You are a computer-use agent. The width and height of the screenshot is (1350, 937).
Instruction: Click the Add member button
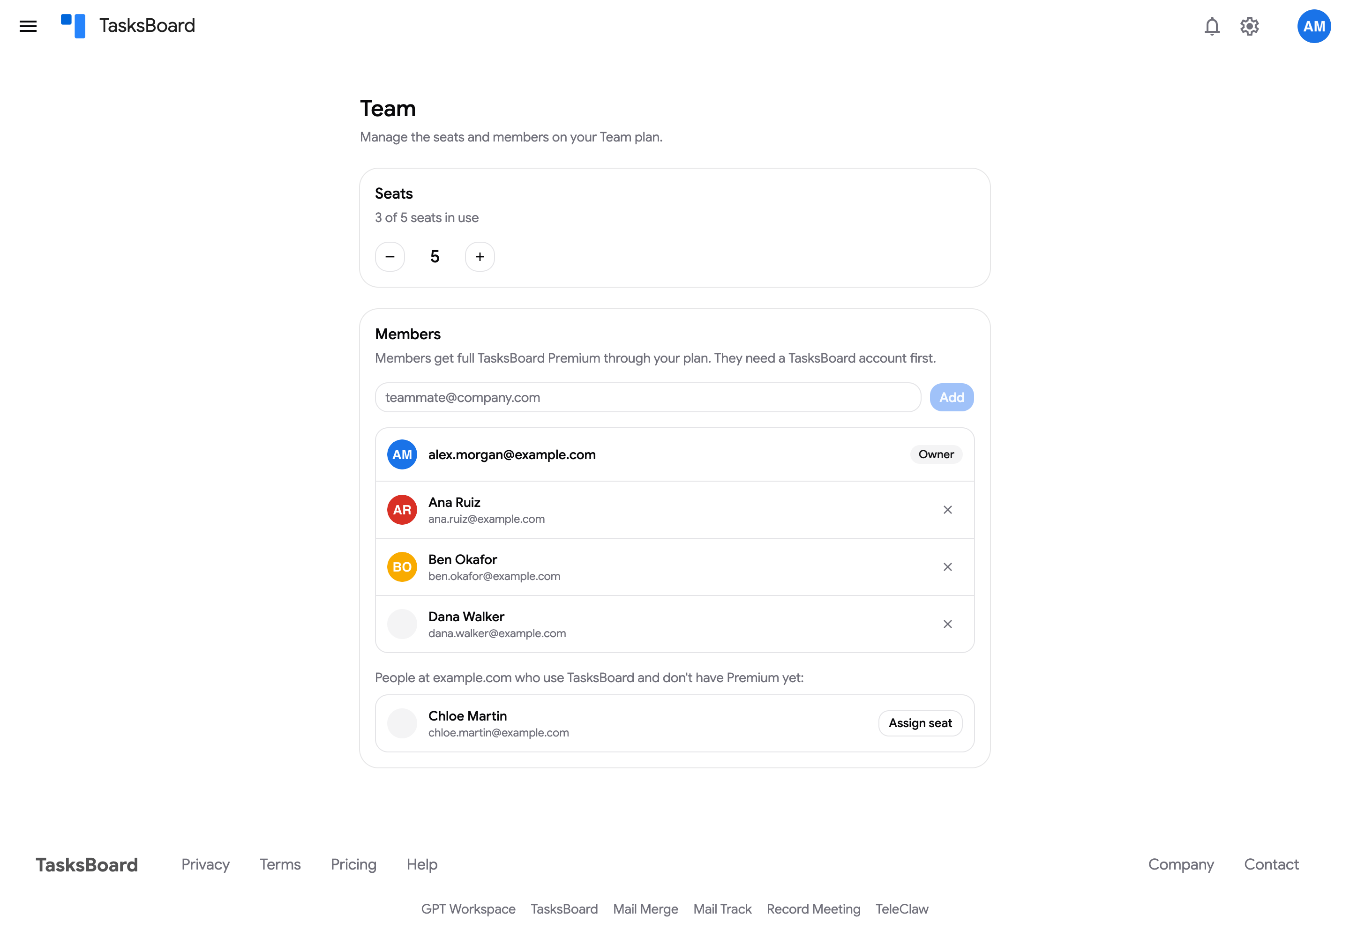pos(951,397)
